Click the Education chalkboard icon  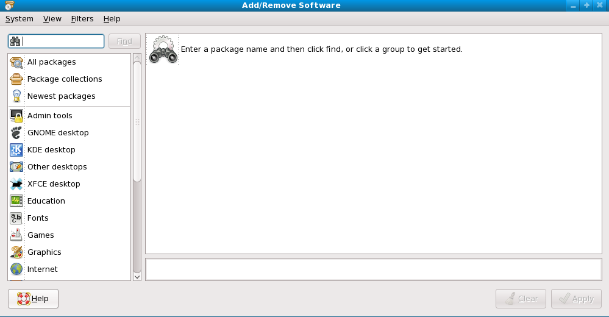pos(16,201)
